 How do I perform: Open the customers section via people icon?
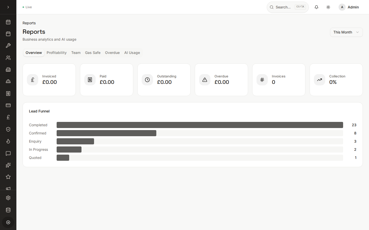(x=8, y=58)
